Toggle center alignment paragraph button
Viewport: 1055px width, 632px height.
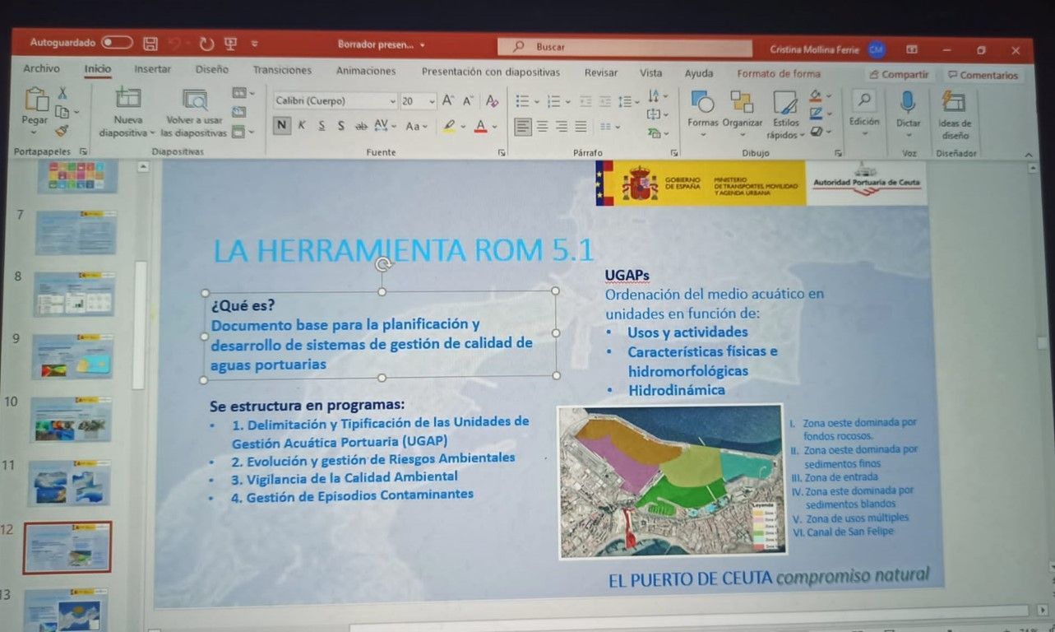pos(543,127)
